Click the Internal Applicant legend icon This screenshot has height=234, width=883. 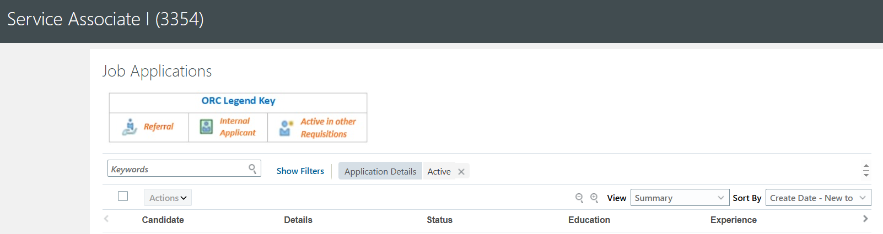[x=206, y=127]
